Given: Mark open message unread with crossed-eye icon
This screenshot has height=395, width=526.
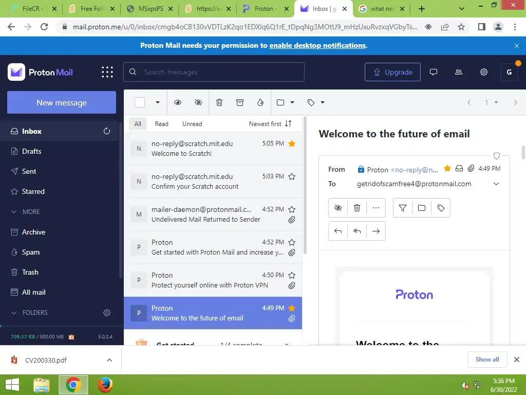Looking at the screenshot, I should coord(338,208).
